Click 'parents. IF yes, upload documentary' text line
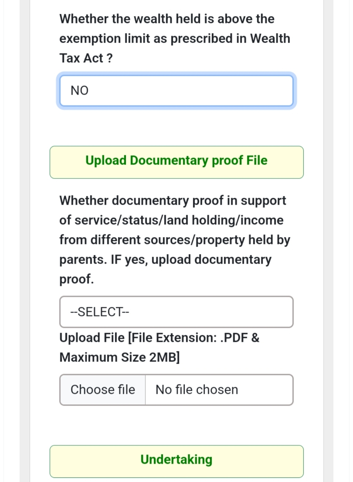Image resolution: width=353 pixels, height=482 pixels. [x=165, y=259]
